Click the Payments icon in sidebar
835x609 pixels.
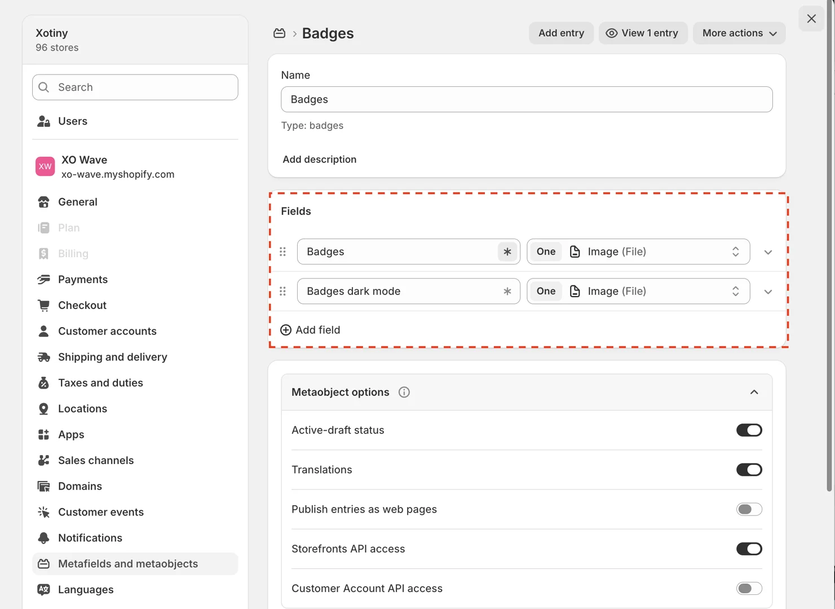[x=44, y=280]
